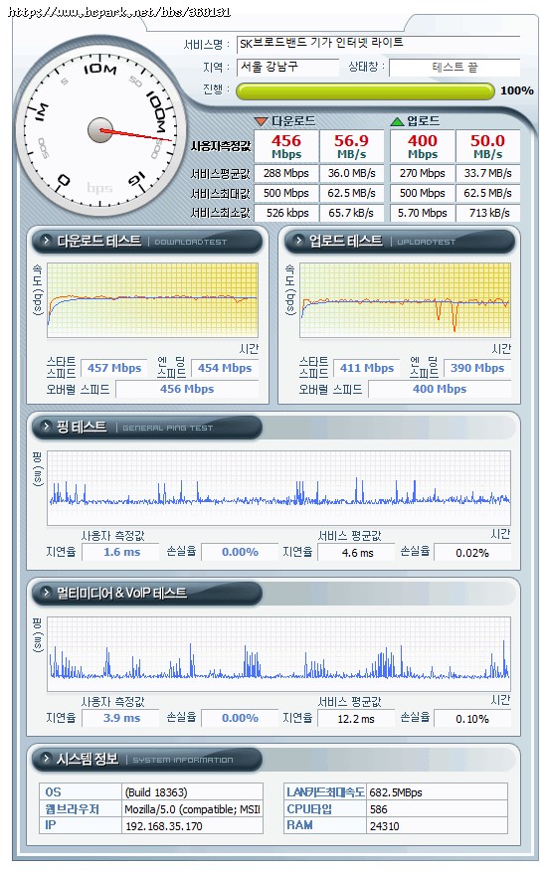This screenshot has width=546, height=871.
Task: Click VoIP service average loss 0.10%
Action: 472,719
